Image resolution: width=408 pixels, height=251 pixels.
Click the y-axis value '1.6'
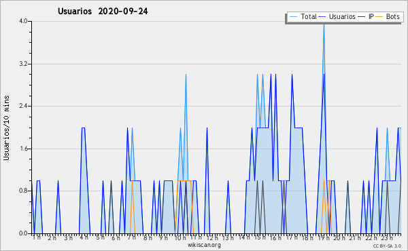pos(23,149)
